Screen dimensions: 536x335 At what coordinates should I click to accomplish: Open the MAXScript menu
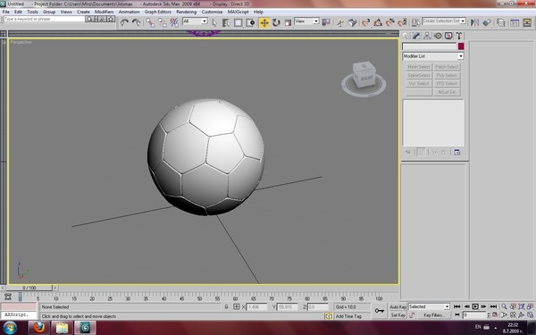tap(238, 12)
